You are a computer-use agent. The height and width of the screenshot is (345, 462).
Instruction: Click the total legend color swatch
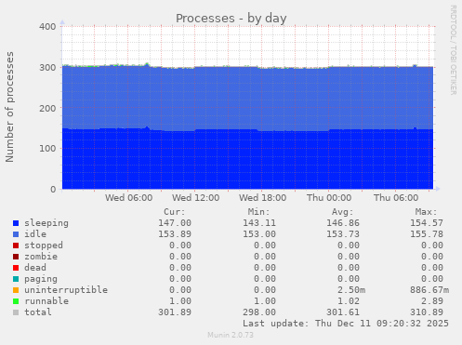point(16,312)
